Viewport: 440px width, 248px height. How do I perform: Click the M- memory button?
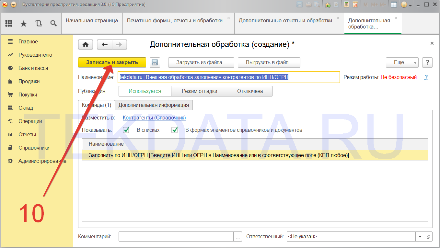click(383, 5)
